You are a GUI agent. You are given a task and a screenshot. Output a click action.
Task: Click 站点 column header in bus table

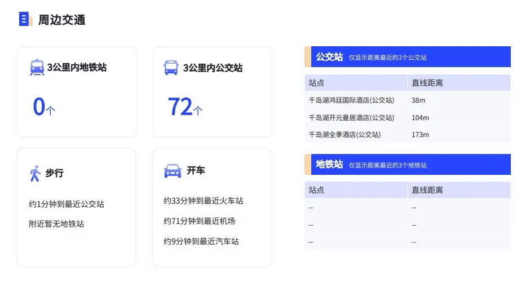[356, 83]
